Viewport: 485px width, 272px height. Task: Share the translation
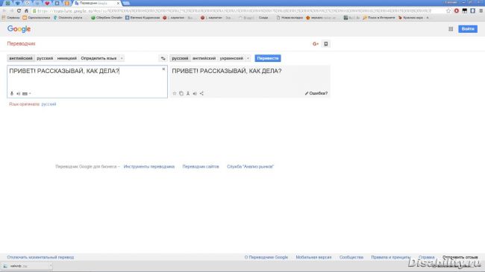click(201, 93)
